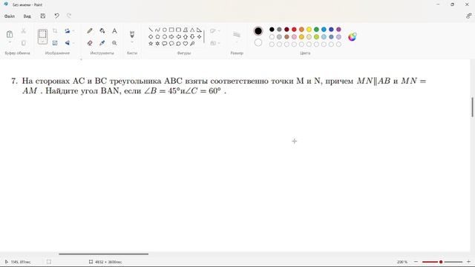
Task: Click the Цвета group label
Action: 305,53
